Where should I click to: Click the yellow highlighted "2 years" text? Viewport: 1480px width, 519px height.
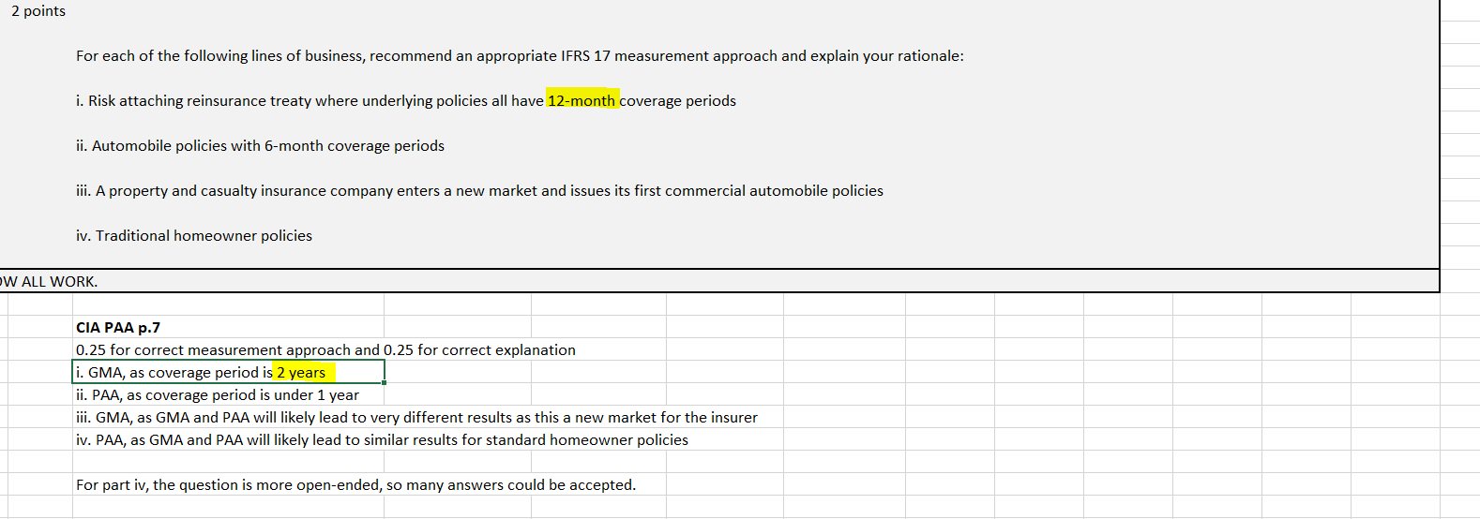[302, 373]
